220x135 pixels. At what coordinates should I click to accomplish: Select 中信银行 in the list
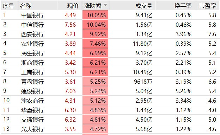coord(32,25)
